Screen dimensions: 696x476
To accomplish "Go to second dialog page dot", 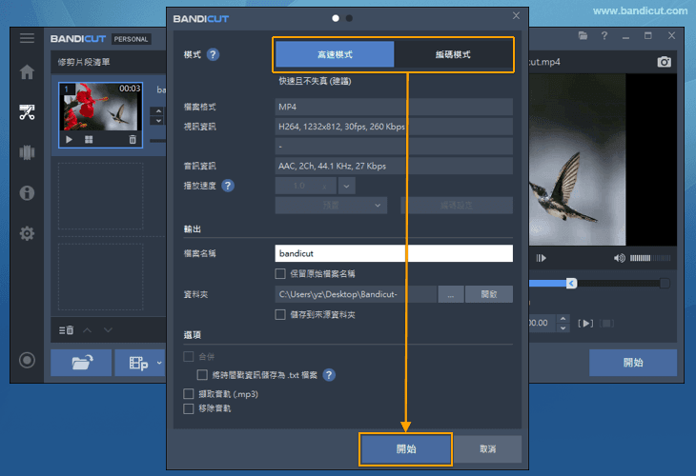I will coord(349,18).
